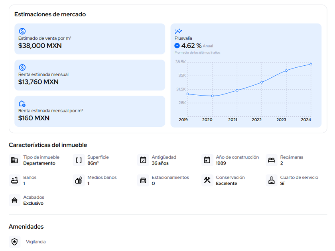Select the 2024 data point on chart
335x251 pixels.
pos(311,64)
